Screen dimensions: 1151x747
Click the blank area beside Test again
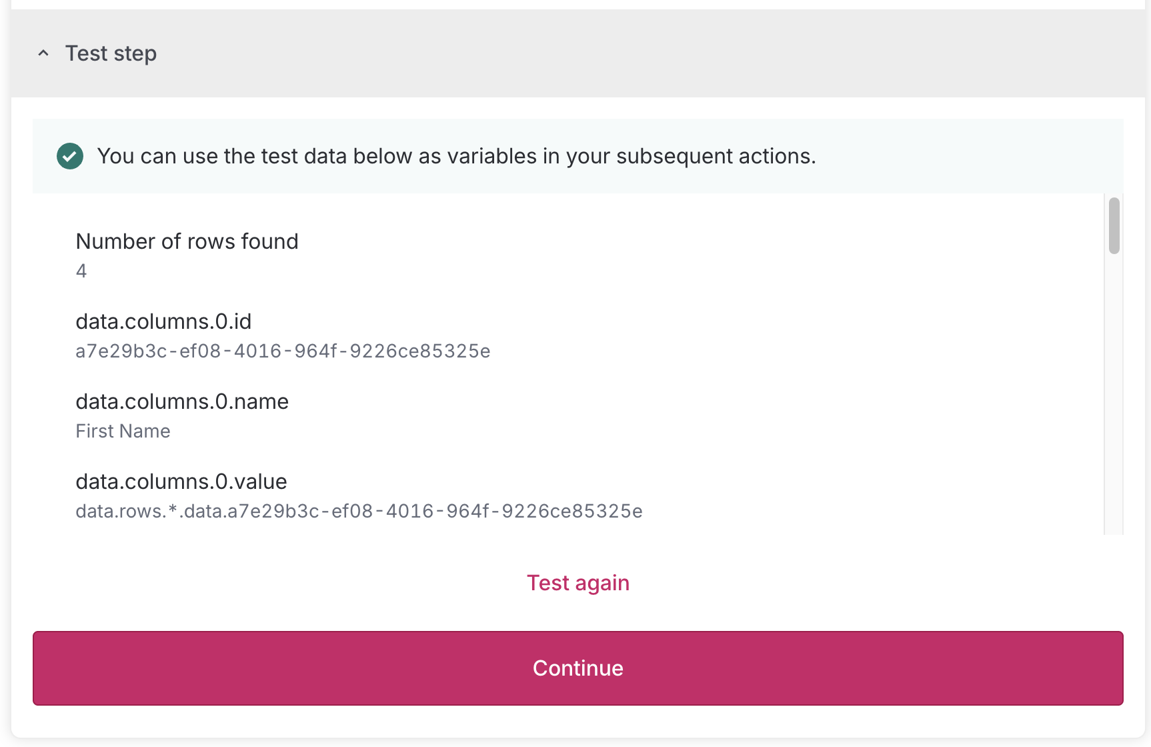pos(867,583)
